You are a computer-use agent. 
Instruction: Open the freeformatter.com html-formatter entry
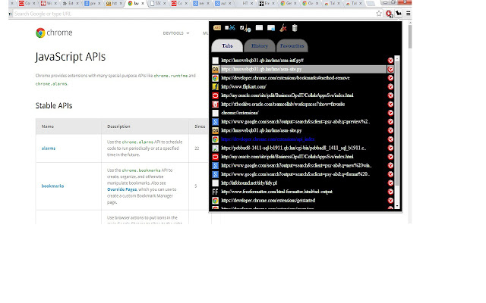click(276, 192)
